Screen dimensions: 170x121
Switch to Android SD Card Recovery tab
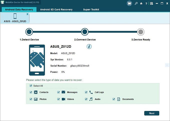[56, 10]
